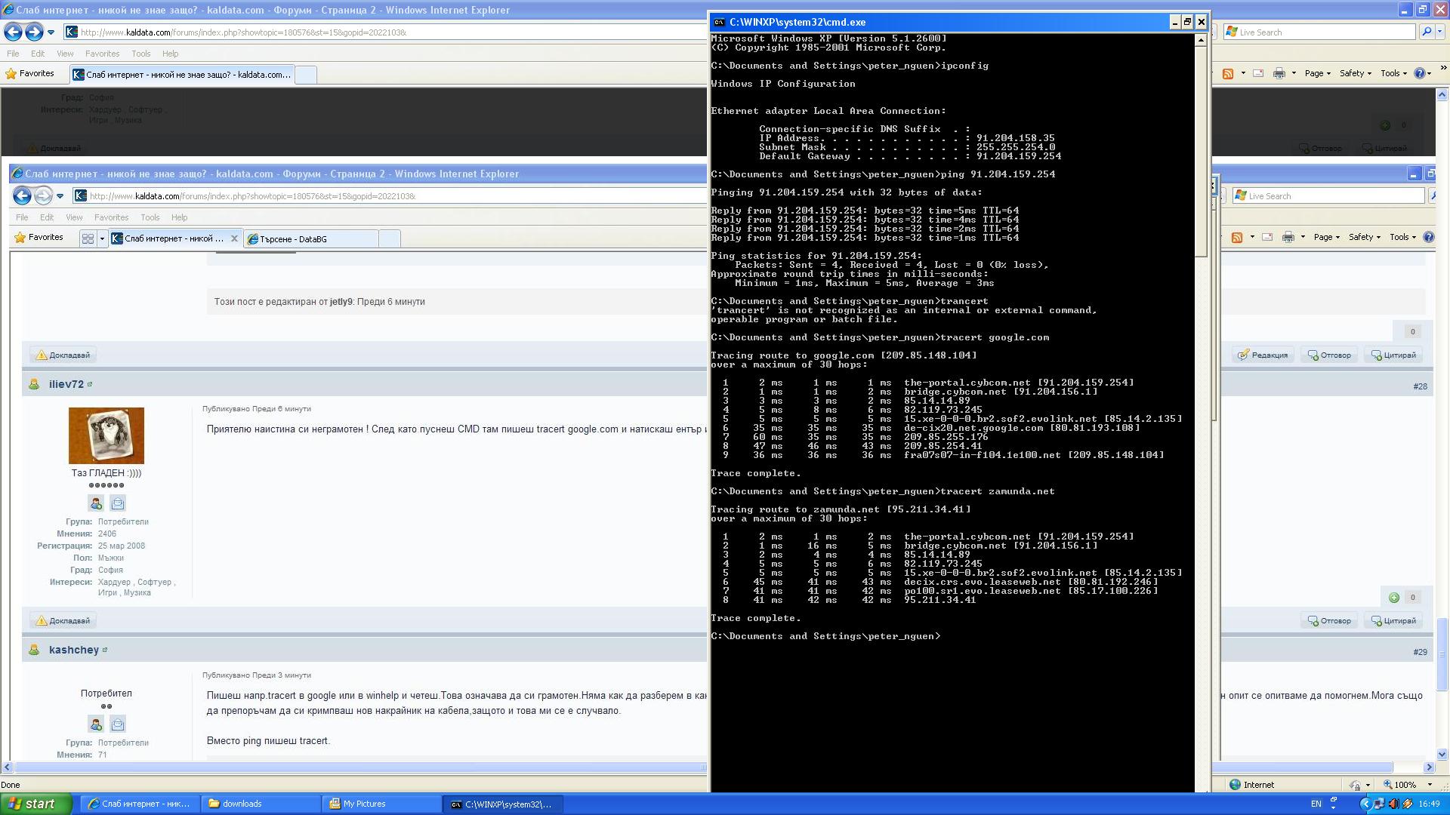Screen dimensions: 1450x815
Task: Click the add friend icon under kashchey
Action: pos(96,724)
